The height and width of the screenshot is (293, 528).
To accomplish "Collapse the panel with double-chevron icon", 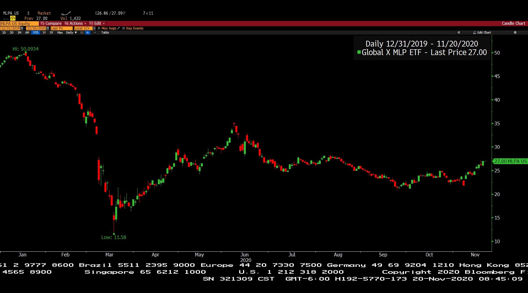I will pos(459,32).
